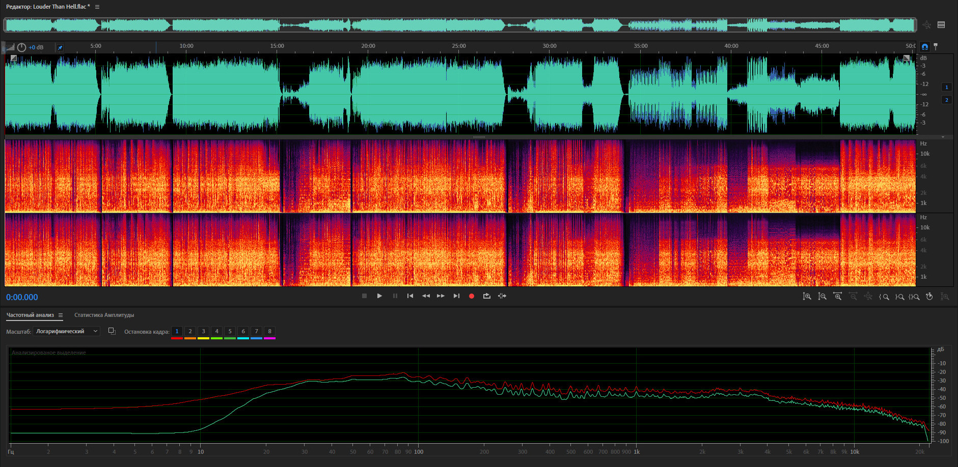Click hold frame button 4

(216, 332)
